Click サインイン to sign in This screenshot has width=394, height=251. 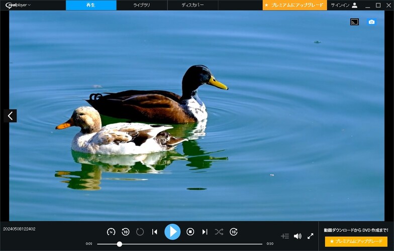[340, 5]
